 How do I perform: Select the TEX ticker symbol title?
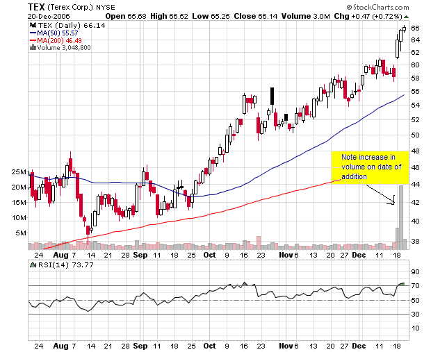click(36, 7)
